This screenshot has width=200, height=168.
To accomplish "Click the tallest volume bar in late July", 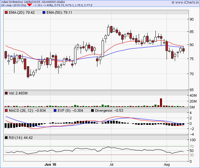I will tap(161, 103).
